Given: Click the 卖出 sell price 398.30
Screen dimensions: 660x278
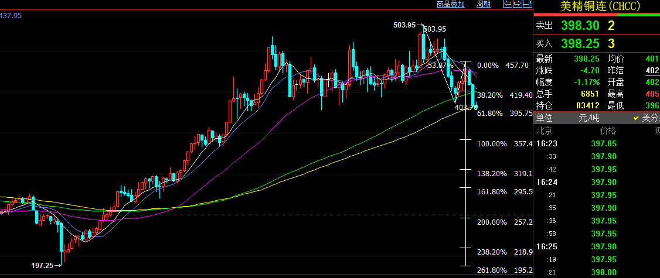Looking at the screenshot, I should tap(580, 26).
